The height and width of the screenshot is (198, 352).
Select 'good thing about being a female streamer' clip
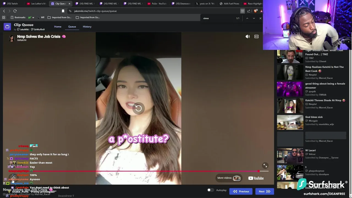312,89
